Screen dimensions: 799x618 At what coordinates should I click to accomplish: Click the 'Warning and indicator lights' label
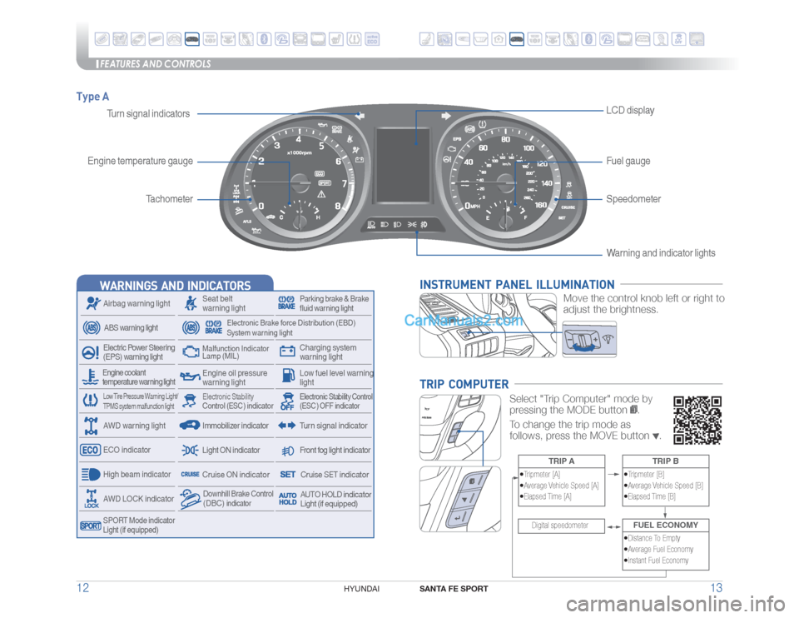click(661, 253)
